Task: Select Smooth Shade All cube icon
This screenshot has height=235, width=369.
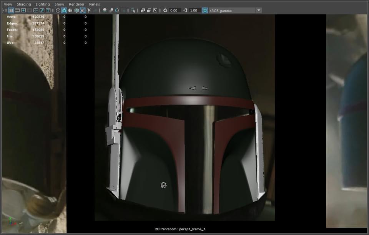Action: click(64, 10)
